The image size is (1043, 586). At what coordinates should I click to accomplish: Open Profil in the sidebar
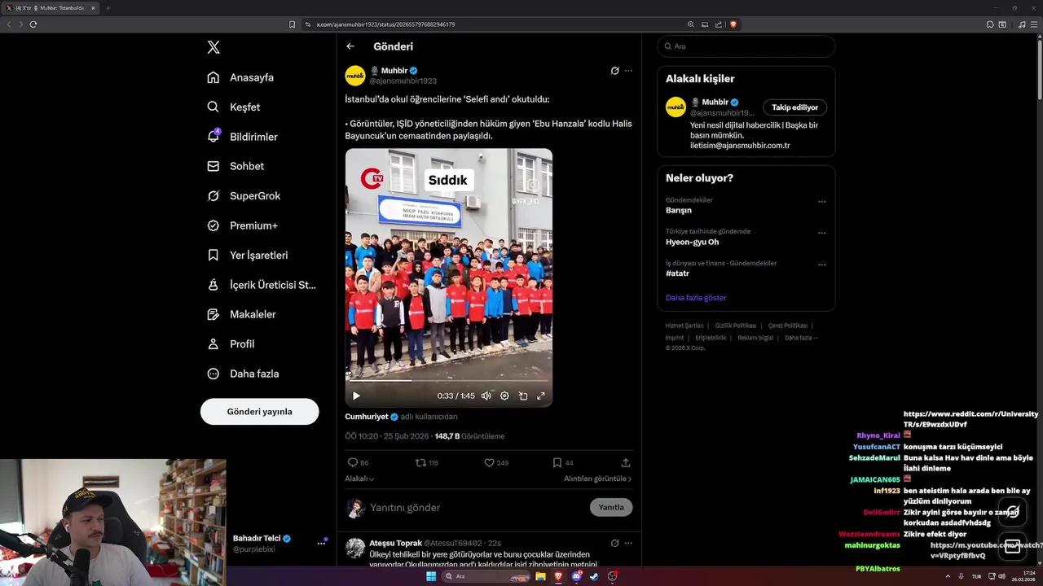click(x=231, y=343)
